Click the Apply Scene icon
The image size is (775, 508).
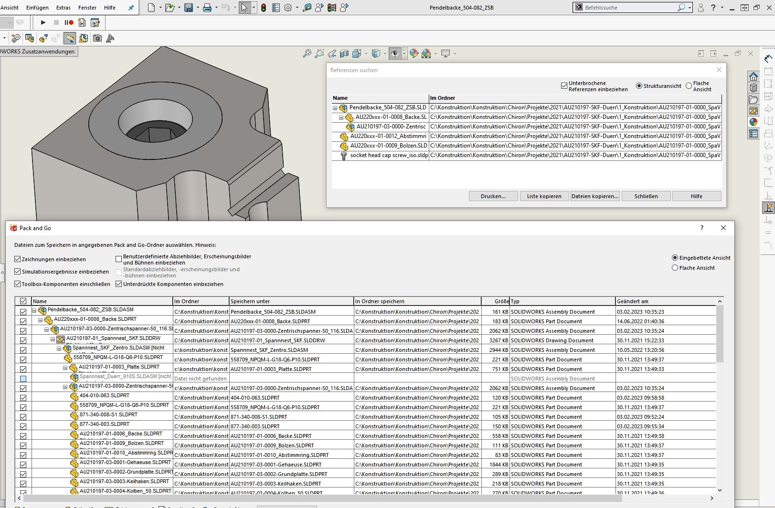tap(426, 53)
